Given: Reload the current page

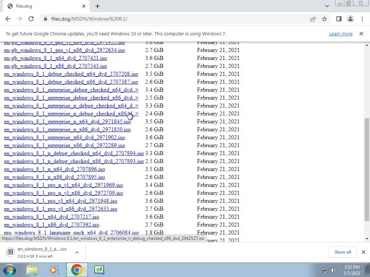Looking at the screenshot, I should [x=31, y=19].
